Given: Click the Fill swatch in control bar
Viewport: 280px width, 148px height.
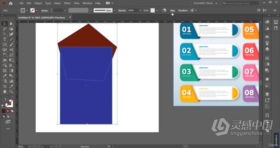Looking at the screenshot, I should (23, 10).
